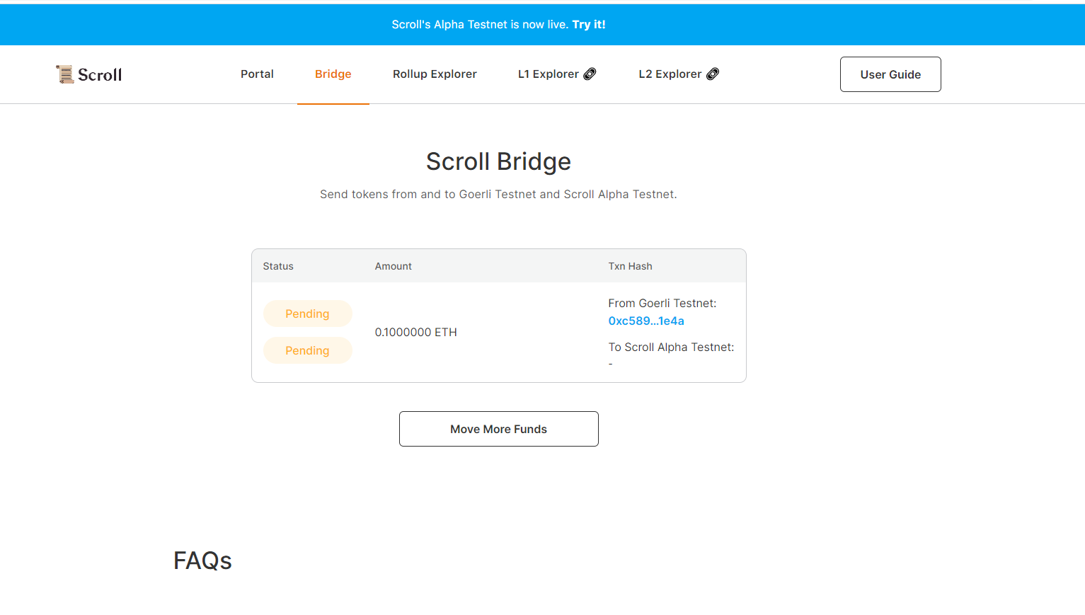
Task: Click the Try it! banner link
Action: 589,24
